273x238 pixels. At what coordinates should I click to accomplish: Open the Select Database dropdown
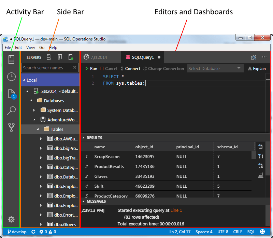coord(215,68)
